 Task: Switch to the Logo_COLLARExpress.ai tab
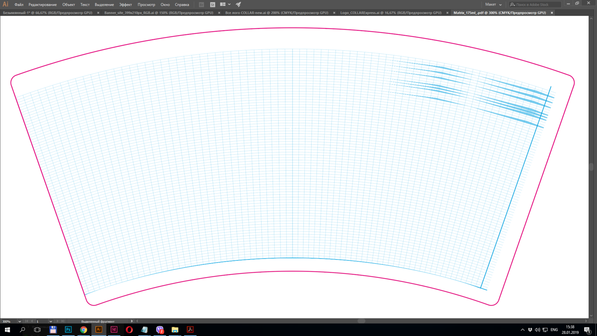[390, 13]
